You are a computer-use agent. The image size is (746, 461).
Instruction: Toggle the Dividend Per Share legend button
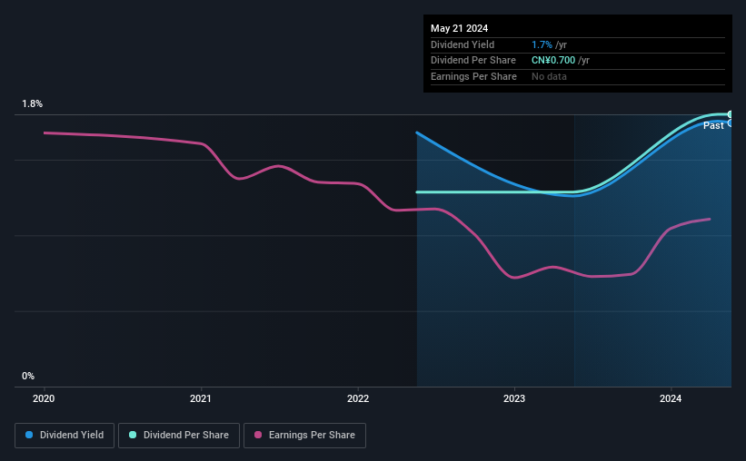(179, 436)
